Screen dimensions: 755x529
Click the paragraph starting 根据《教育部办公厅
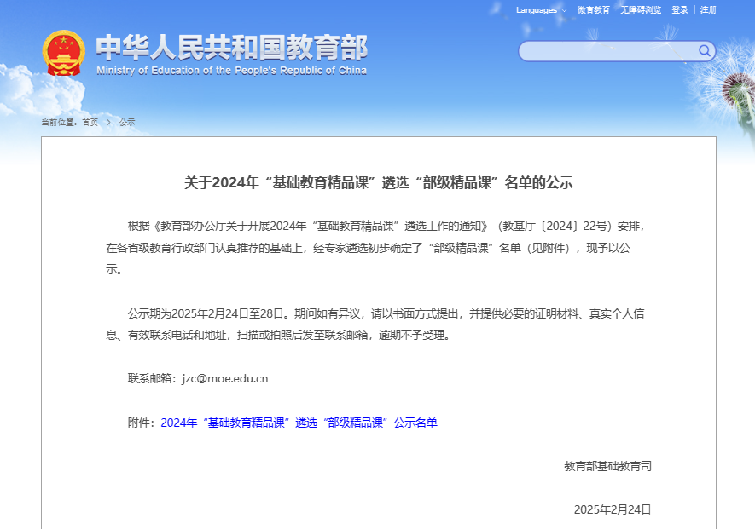coord(375,248)
